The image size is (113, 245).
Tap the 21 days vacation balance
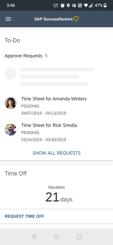[59, 197]
